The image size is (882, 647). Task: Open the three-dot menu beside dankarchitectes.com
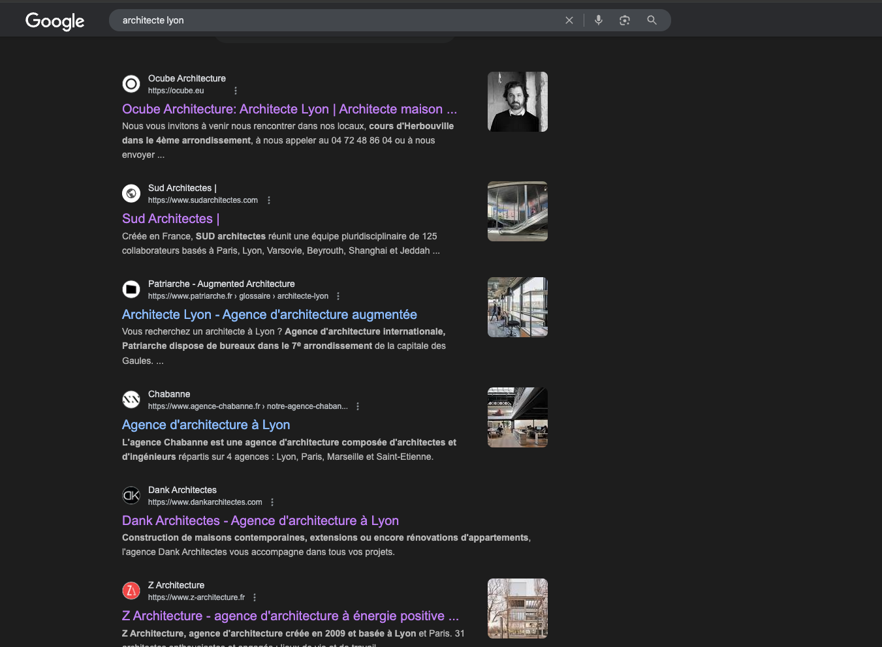[272, 502]
